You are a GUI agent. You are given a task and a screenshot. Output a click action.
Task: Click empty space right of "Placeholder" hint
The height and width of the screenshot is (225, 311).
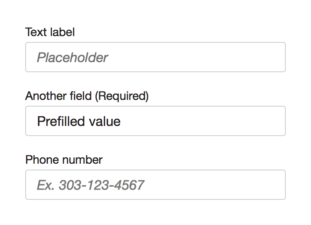198,57
